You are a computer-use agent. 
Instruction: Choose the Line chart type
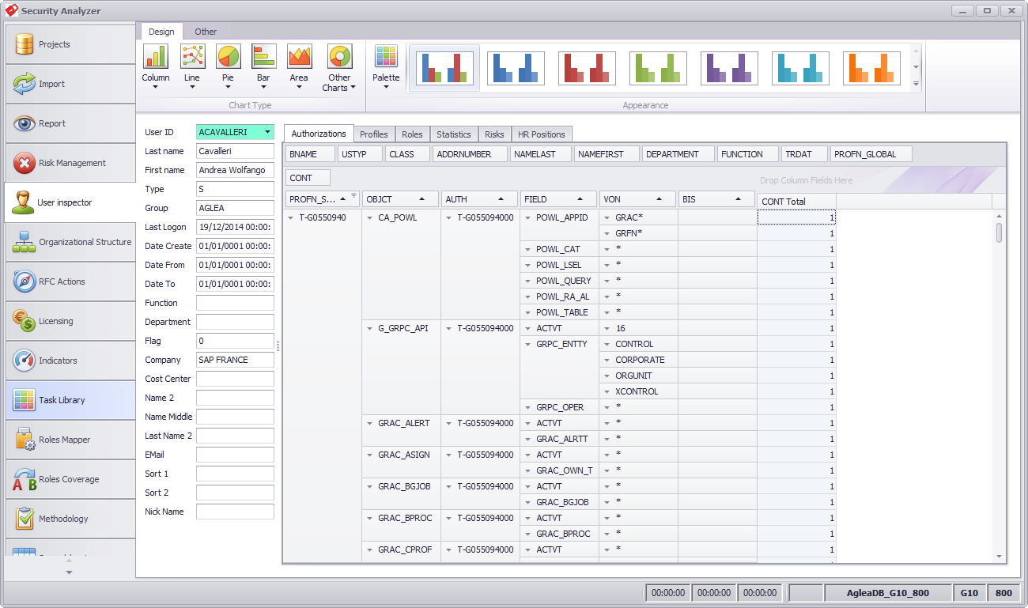[x=192, y=67]
